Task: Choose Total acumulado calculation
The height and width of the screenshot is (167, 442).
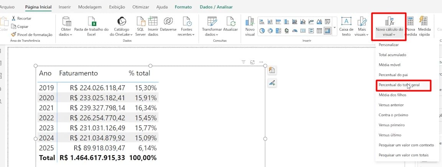Action: click(x=393, y=55)
